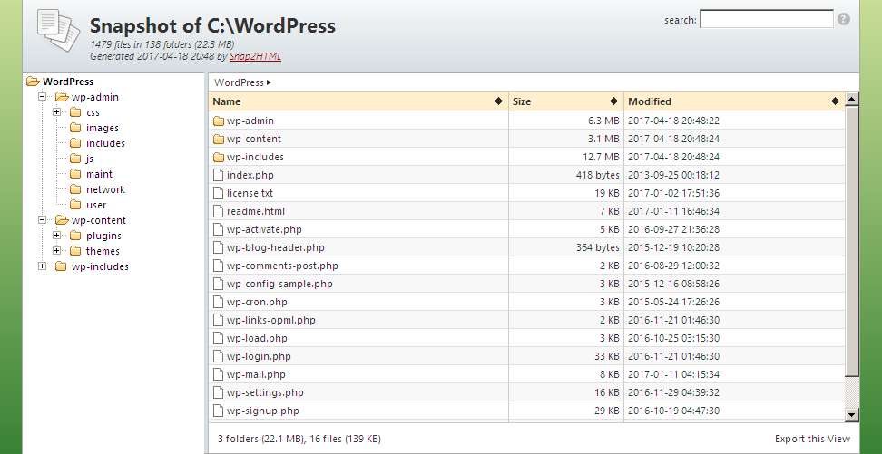Expand the themes tree node
Viewport: 882px width, 454px height.
pyautogui.click(x=57, y=251)
